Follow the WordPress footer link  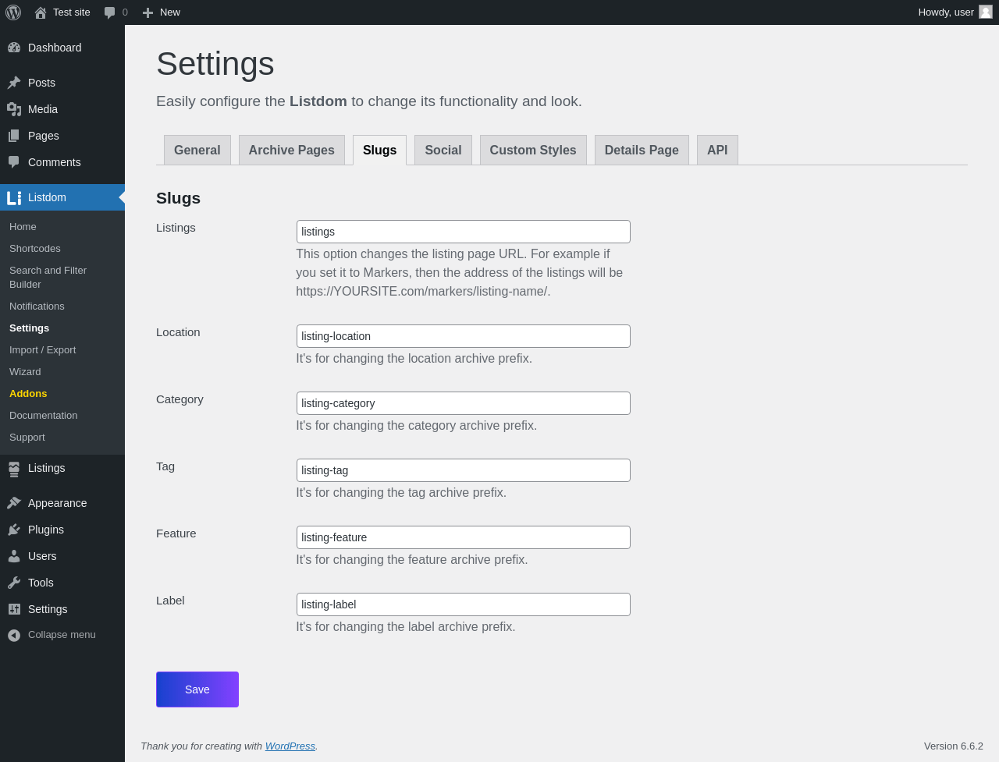pos(290,746)
